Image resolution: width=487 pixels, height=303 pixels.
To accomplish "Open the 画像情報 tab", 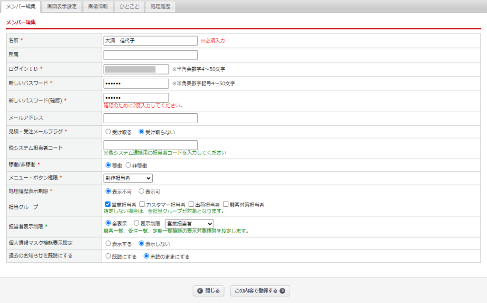I will point(97,7).
